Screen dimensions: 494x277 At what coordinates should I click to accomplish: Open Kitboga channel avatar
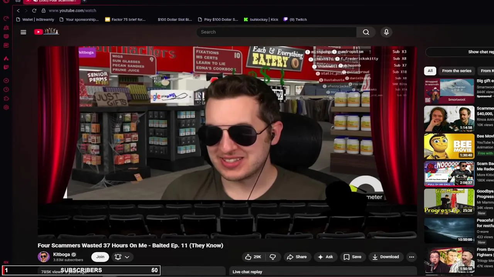coord(44,257)
